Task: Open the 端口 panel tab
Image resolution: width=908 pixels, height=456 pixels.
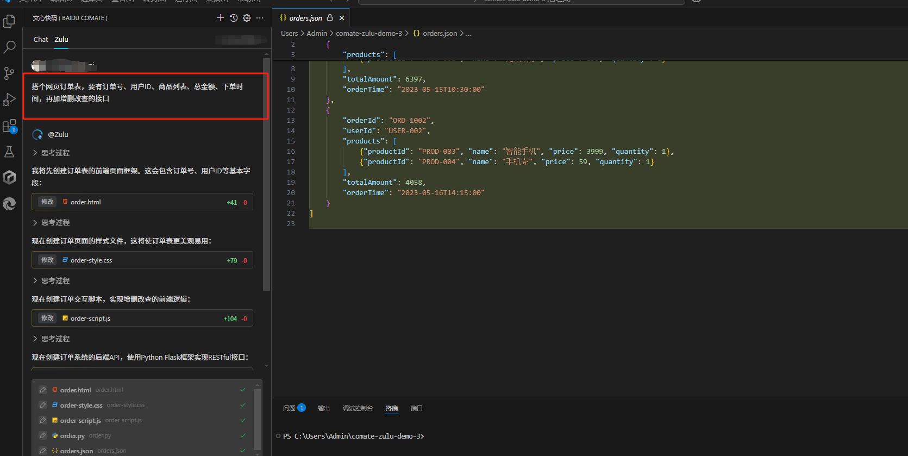Action: [416, 408]
